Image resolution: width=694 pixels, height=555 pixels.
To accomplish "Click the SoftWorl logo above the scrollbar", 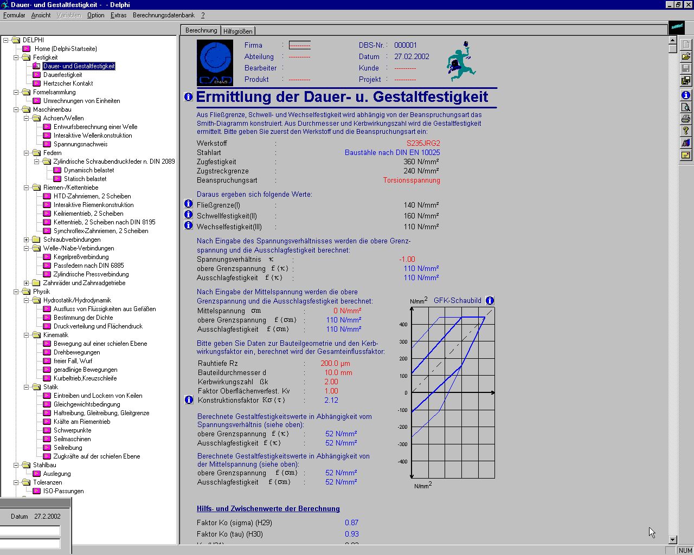I will pos(677,27).
